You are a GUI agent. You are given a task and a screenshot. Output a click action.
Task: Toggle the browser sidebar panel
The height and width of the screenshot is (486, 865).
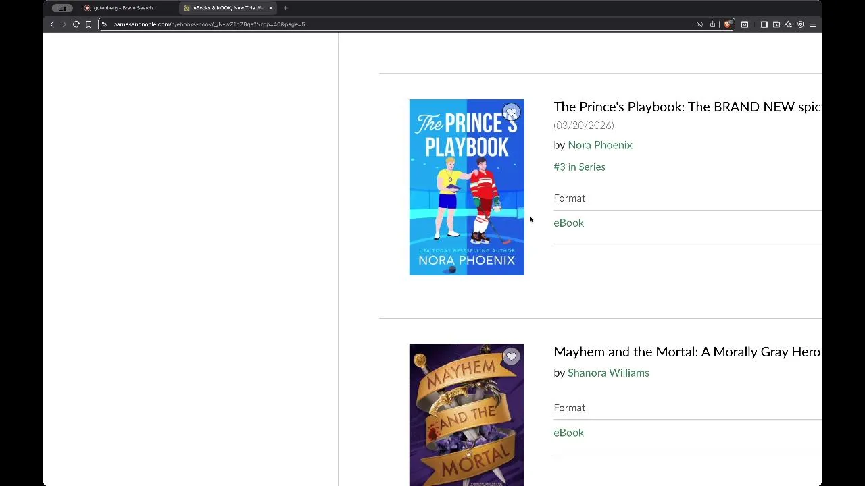tap(764, 24)
